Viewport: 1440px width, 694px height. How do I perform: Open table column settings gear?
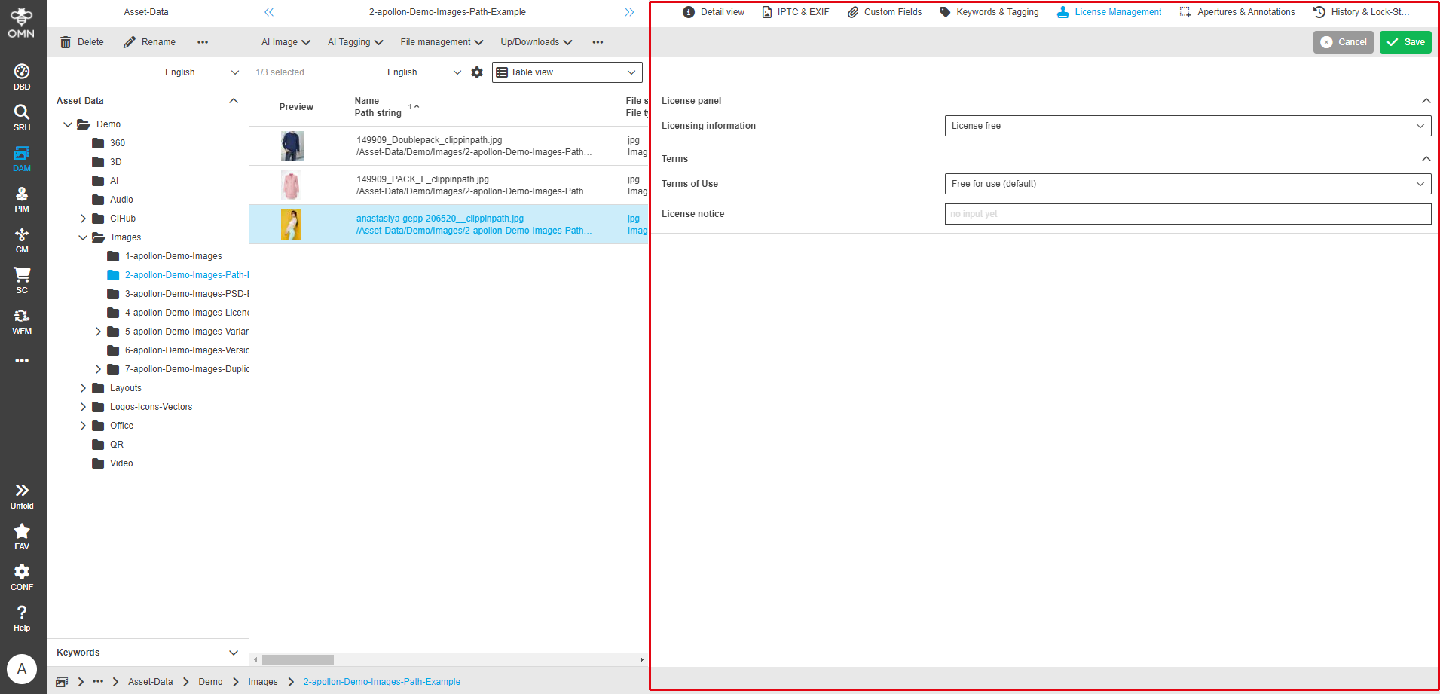coord(477,72)
